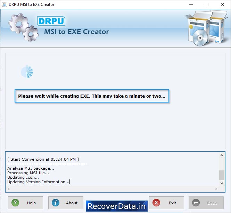Click the log scroll-down arrow

coord(222,183)
